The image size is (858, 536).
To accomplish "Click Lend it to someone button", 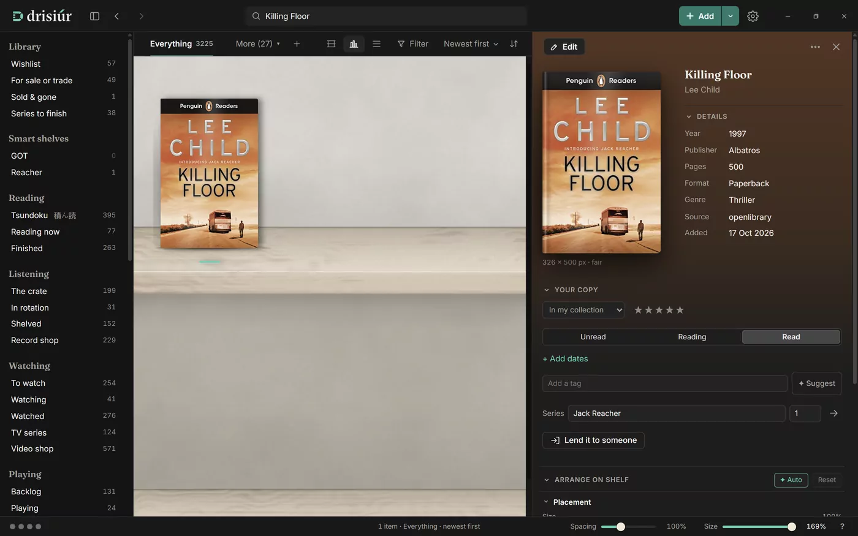I will tap(593, 440).
